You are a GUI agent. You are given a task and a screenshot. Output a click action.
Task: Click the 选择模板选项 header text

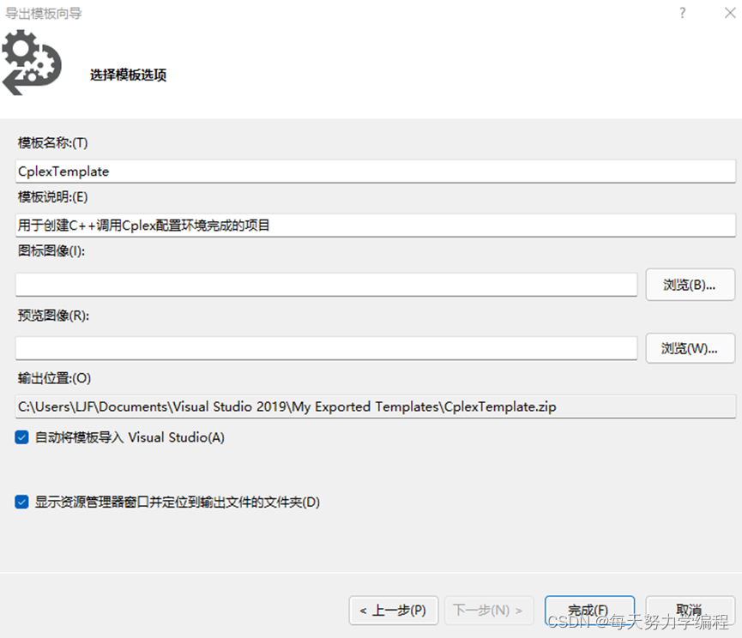coord(127,75)
